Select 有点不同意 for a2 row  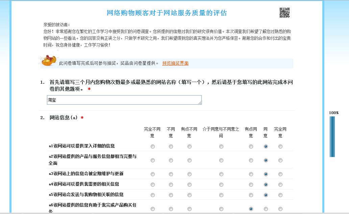[190, 160]
